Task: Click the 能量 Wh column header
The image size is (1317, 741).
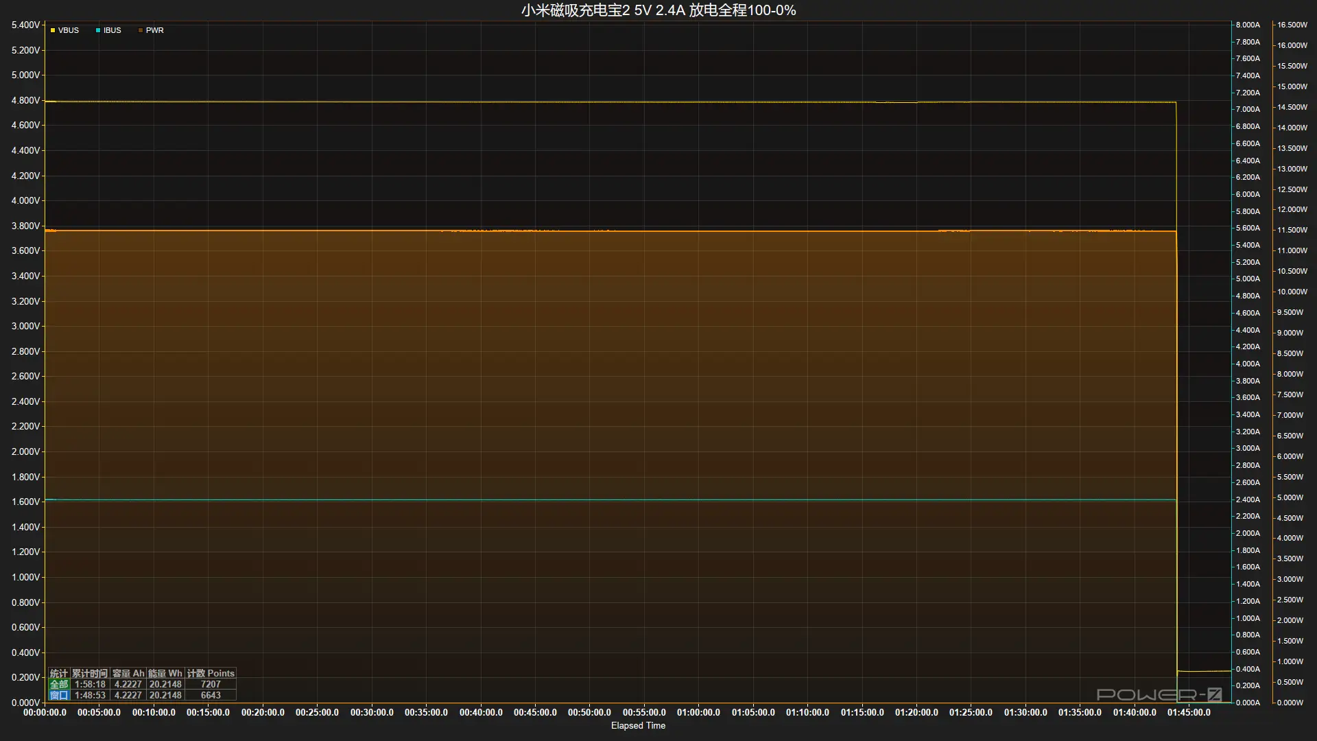Action: click(165, 673)
